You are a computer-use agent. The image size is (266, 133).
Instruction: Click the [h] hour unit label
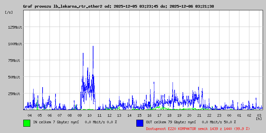(x=259, y=119)
